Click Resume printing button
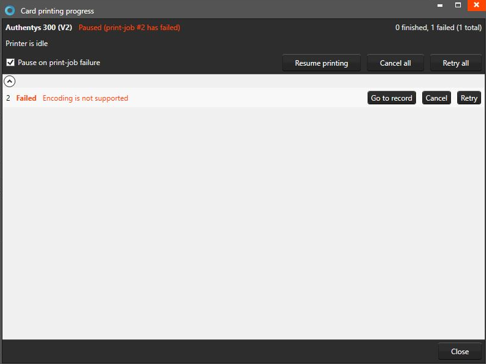This screenshot has width=486, height=364. coord(322,63)
